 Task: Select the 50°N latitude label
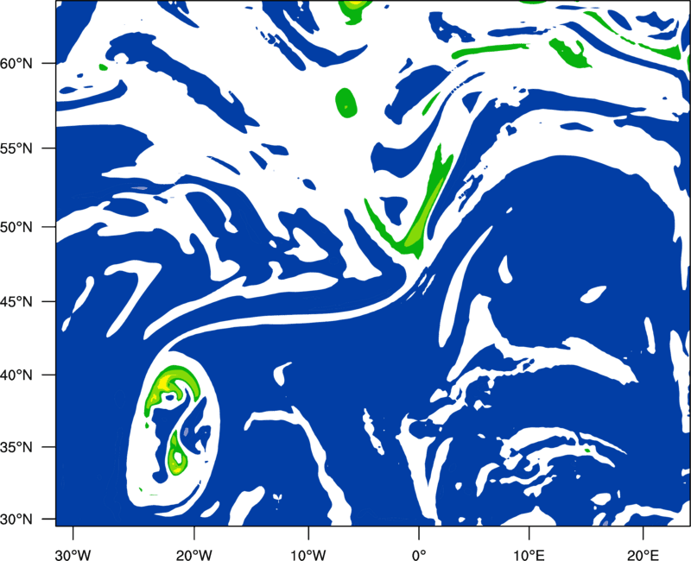pyautogui.click(x=16, y=227)
